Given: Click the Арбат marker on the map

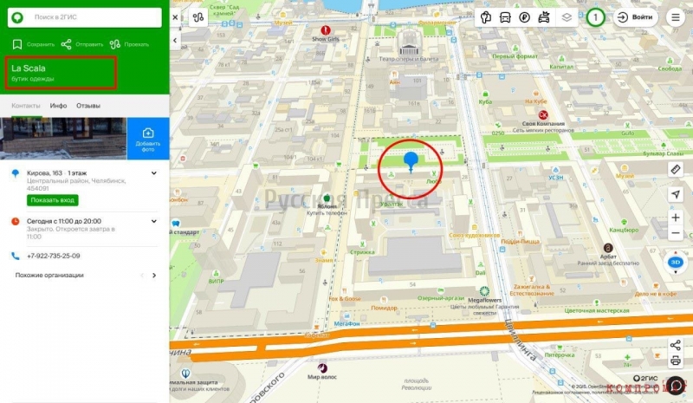Looking at the screenshot, I should (x=608, y=248).
